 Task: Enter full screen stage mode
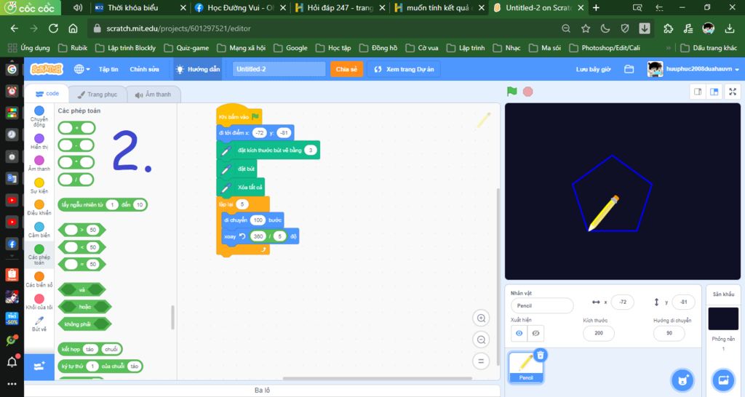click(733, 92)
